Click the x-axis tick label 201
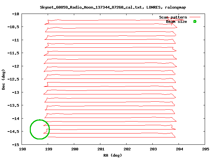 coord(101,149)
